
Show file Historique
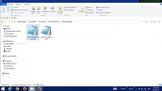pyautogui.click(x=90, y=13)
